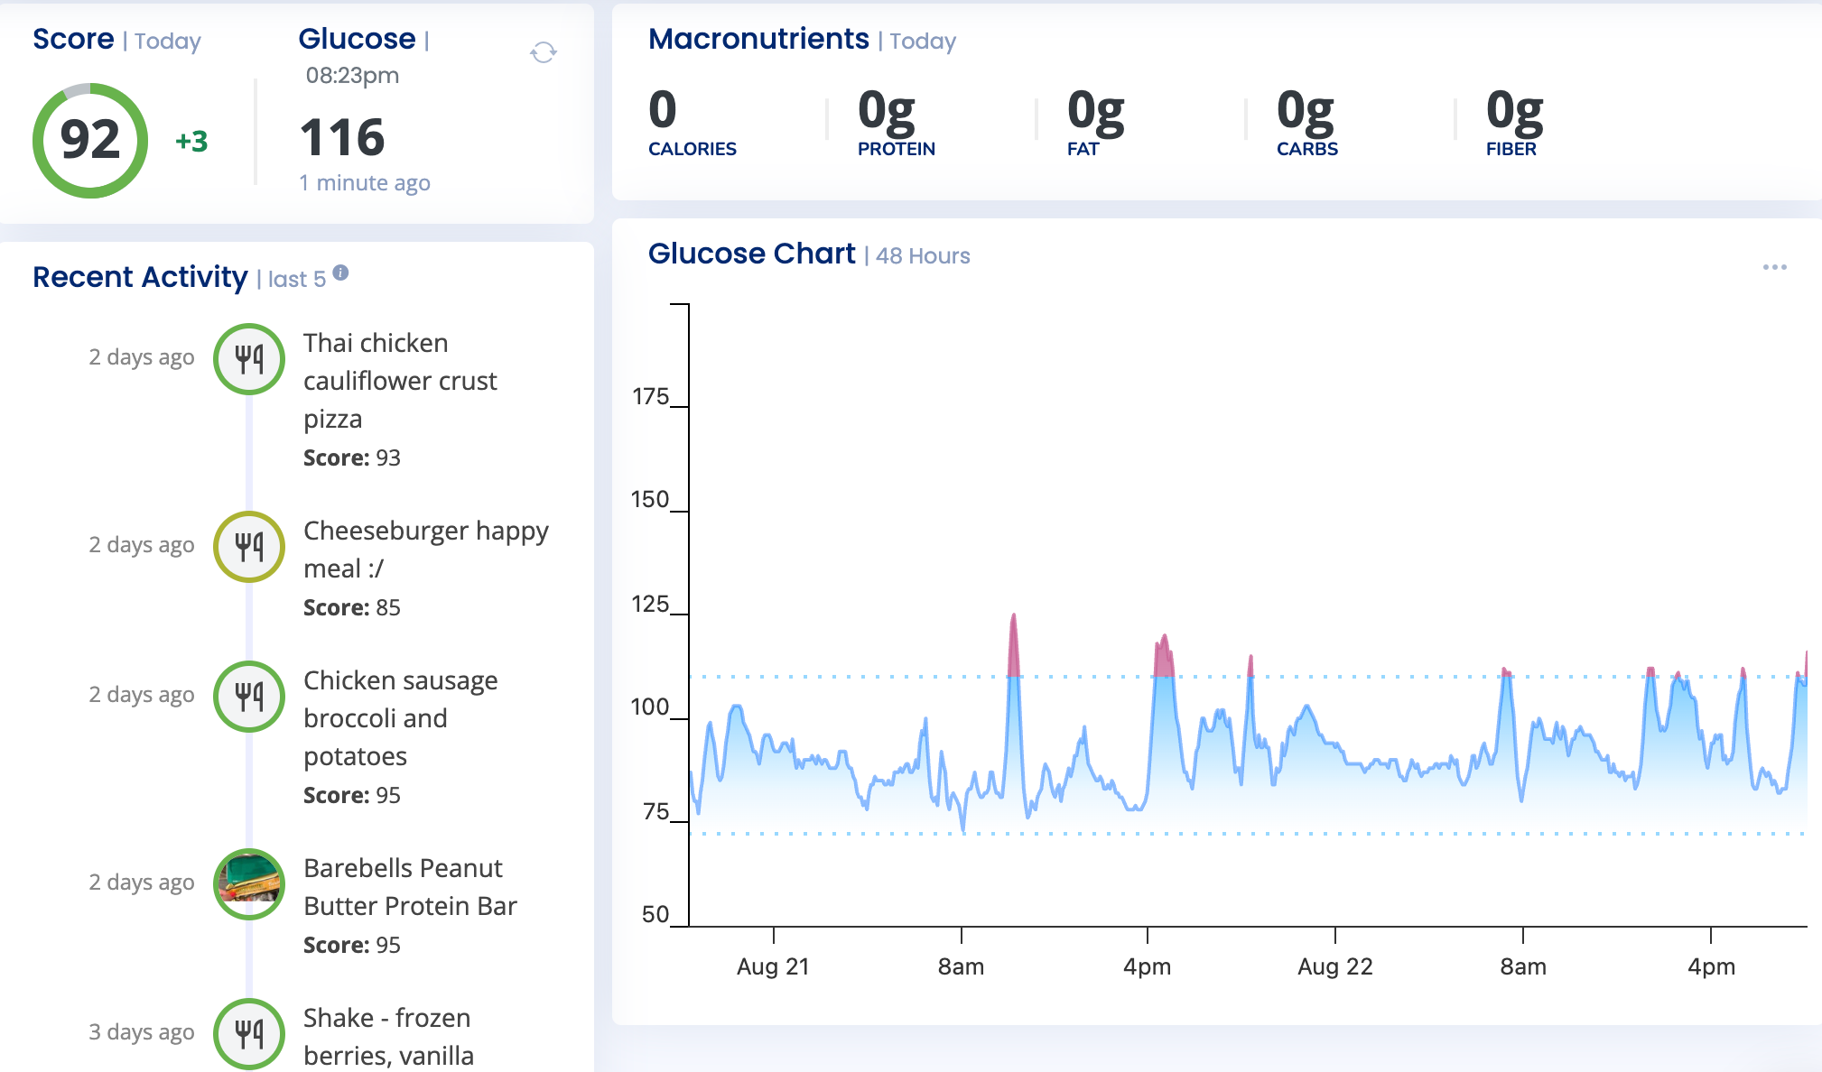Open the Glucose Chart three-dot options menu
Screen dimensions: 1822x1072
(1774, 267)
